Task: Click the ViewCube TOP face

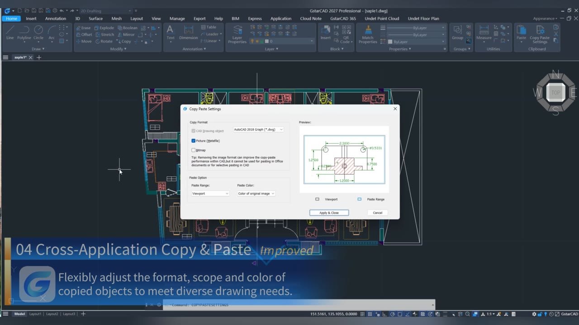Action: [555, 93]
